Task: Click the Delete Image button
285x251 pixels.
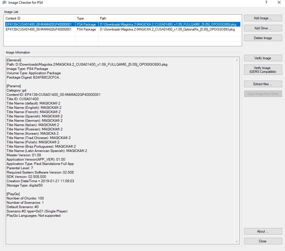Action: click(x=263, y=38)
